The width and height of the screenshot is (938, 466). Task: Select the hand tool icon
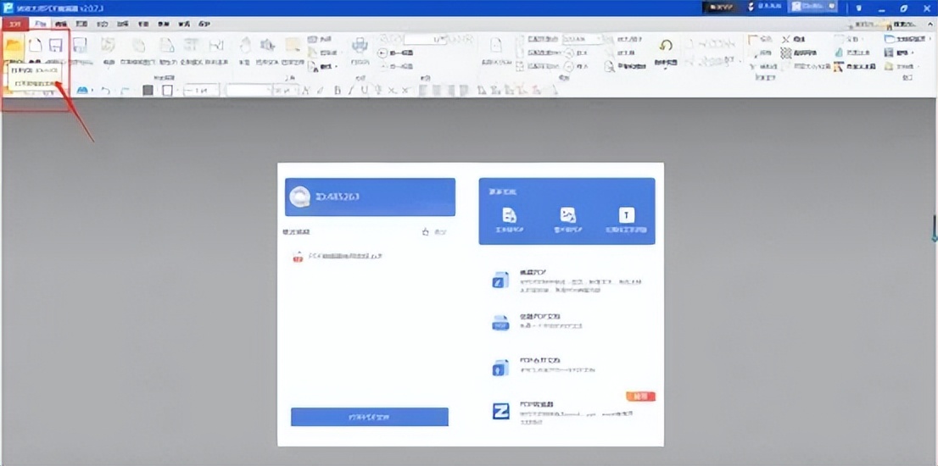click(245, 47)
